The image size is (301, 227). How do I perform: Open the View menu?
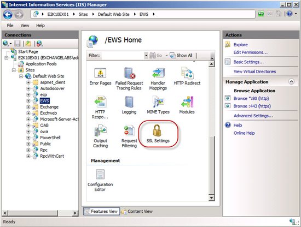tap(25, 26)
